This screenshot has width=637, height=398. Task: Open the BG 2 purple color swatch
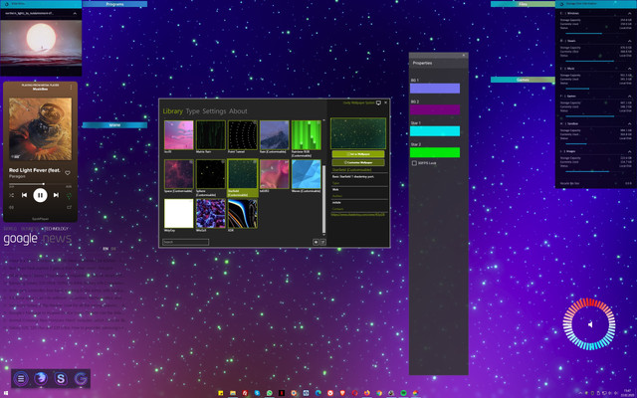tap(435, 109)
